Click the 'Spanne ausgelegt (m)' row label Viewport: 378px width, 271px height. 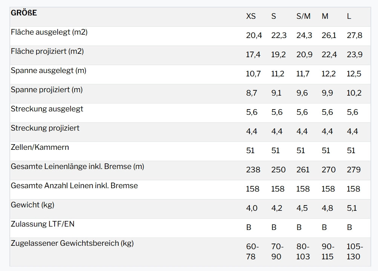pyautogui.click(x=48, y=71)
